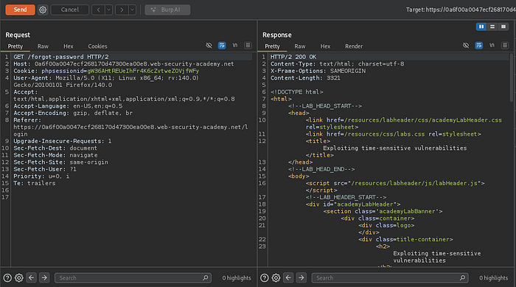Click the Burp AI button
The image size is (516, 287).
[x=167, y=10]
